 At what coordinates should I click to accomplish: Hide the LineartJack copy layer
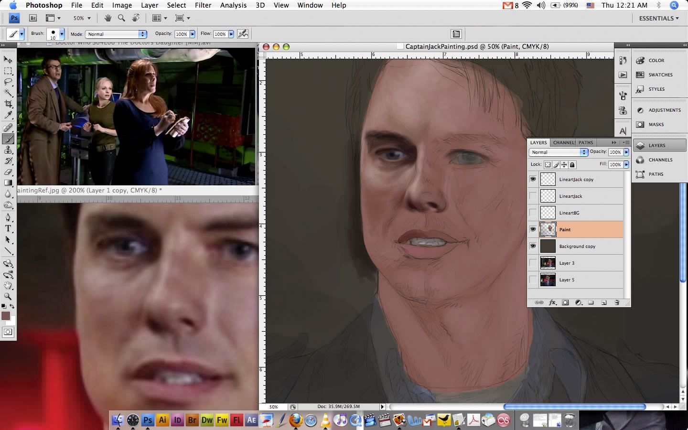[x=533, y=179]
